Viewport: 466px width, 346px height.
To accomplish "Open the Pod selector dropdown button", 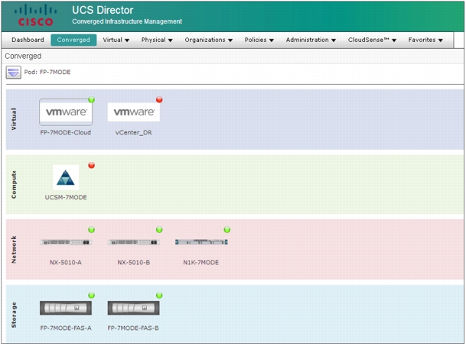I will 13,72.
